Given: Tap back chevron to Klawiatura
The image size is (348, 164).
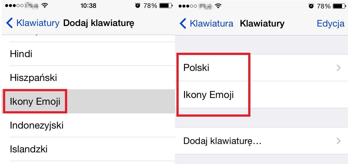Looking at the screenshot, I should 183,24.
